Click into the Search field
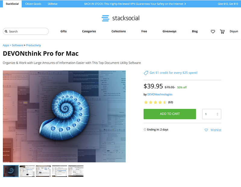The image size is (241, 187). 26,32
